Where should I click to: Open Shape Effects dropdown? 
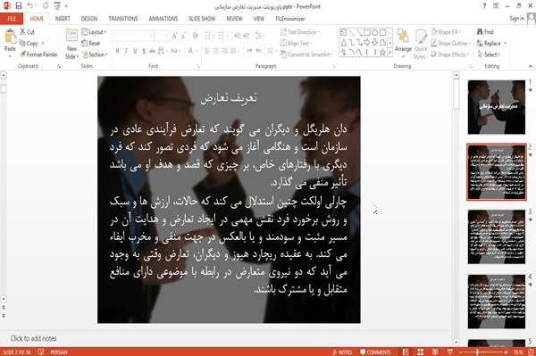[x=450, y=54]
